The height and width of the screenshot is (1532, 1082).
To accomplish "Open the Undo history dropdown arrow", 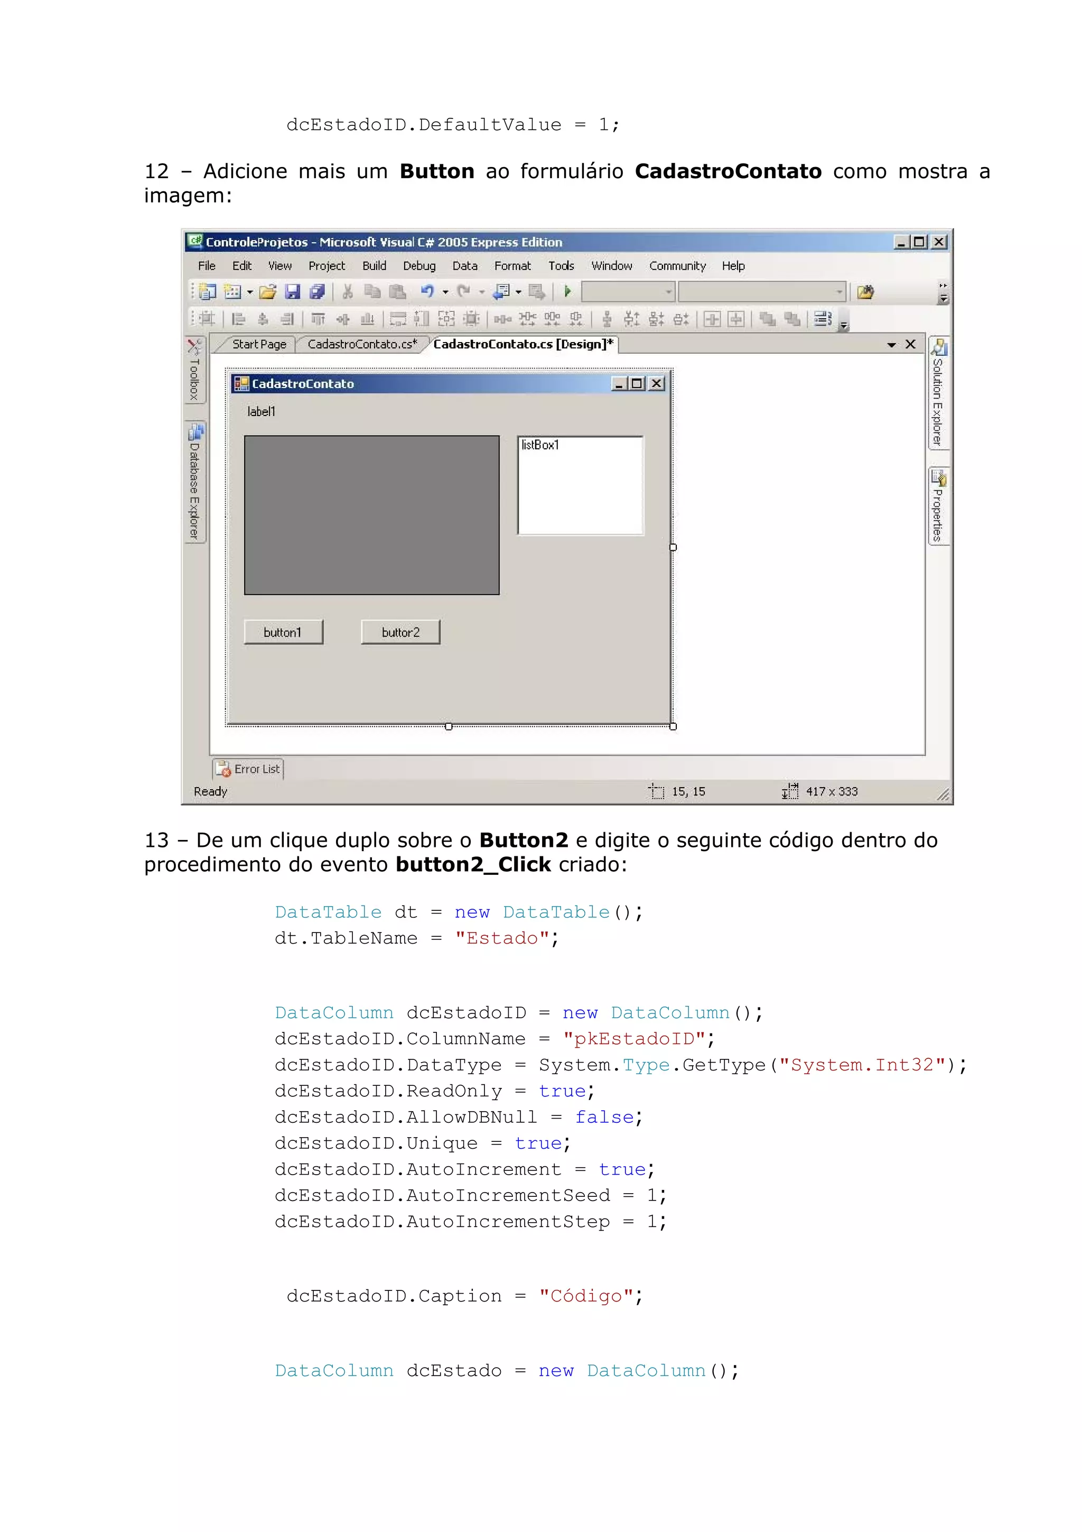I will 445,292.
